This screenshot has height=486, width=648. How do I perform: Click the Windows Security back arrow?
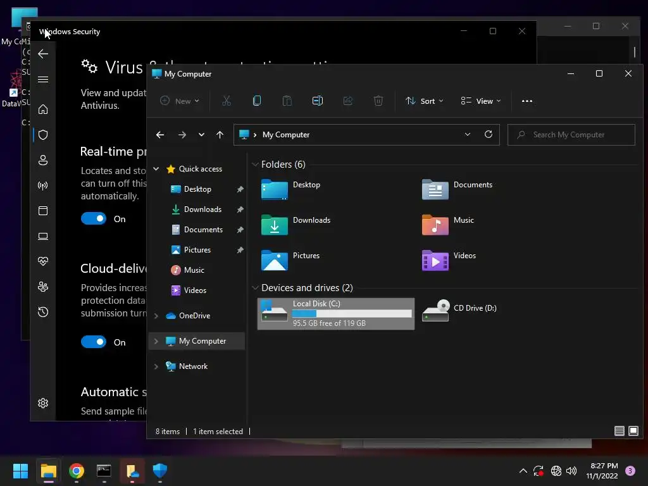(43, 54)
